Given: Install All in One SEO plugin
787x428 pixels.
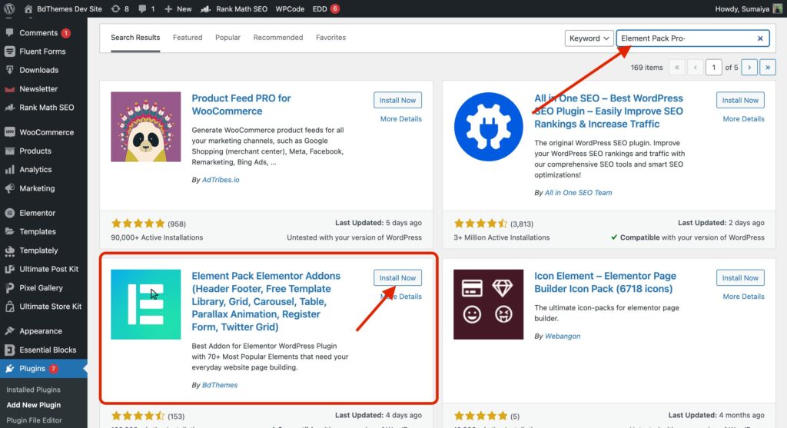Looking at the screenshot, I should (x=740, y=100).
